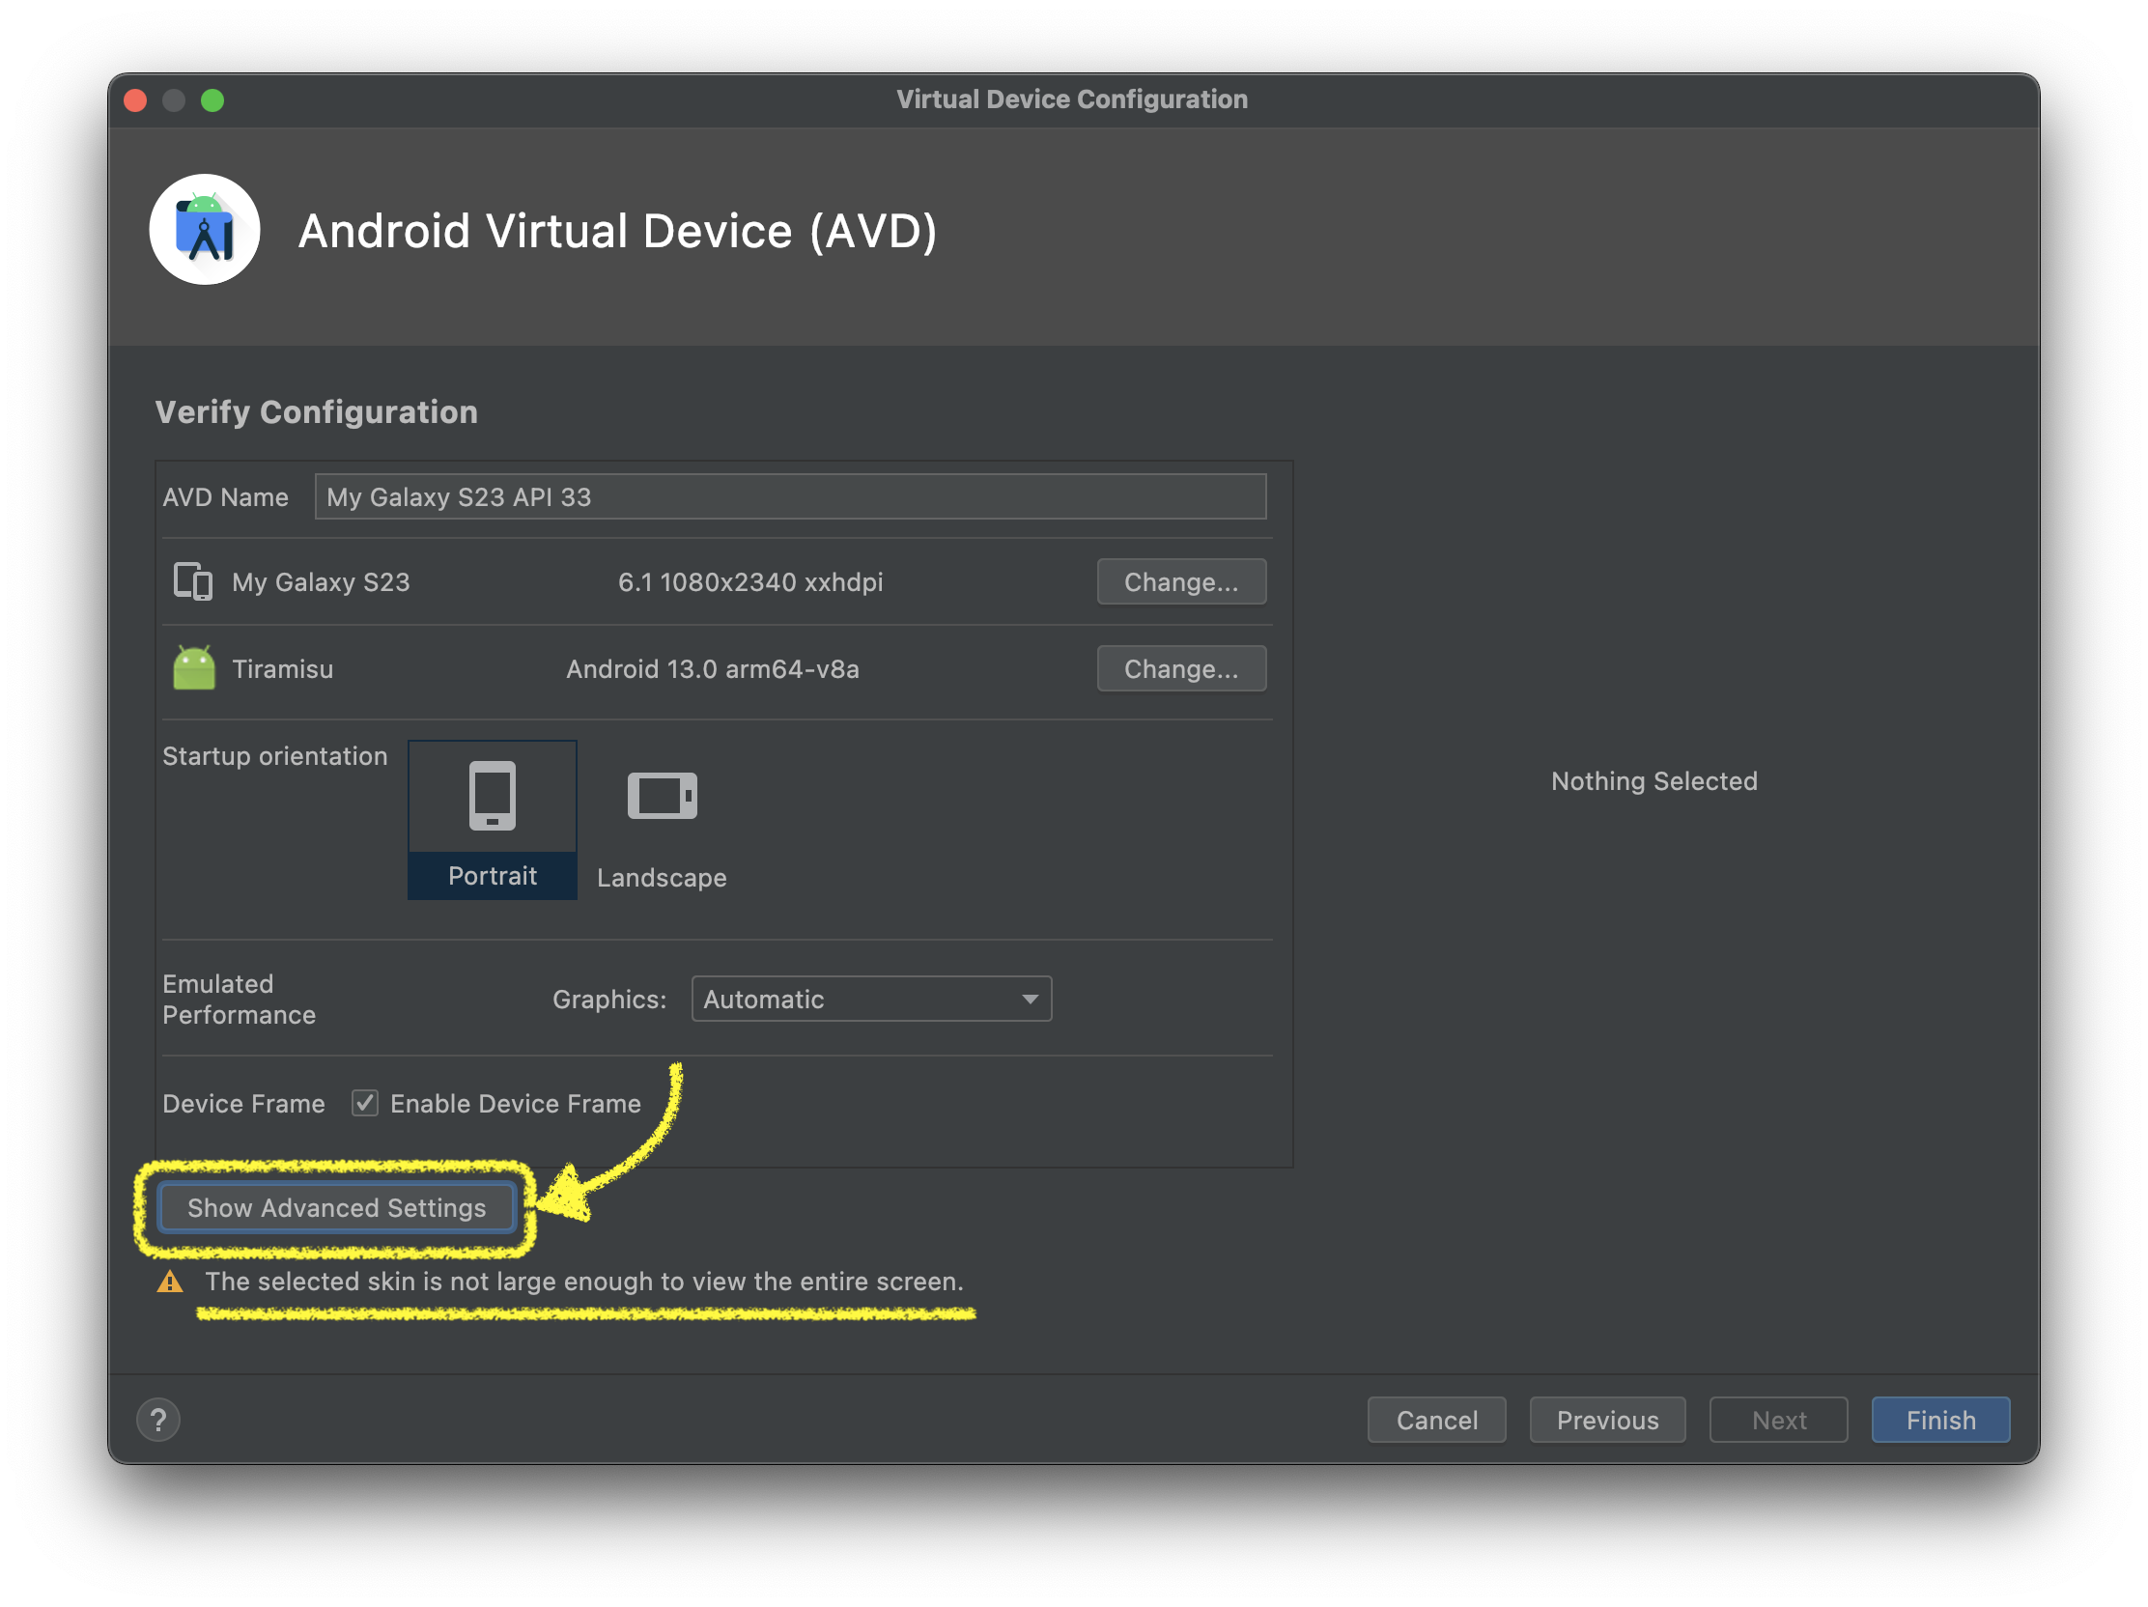Click the green window zoom button
The image size is (2148, 1607).
pos(212,100)
